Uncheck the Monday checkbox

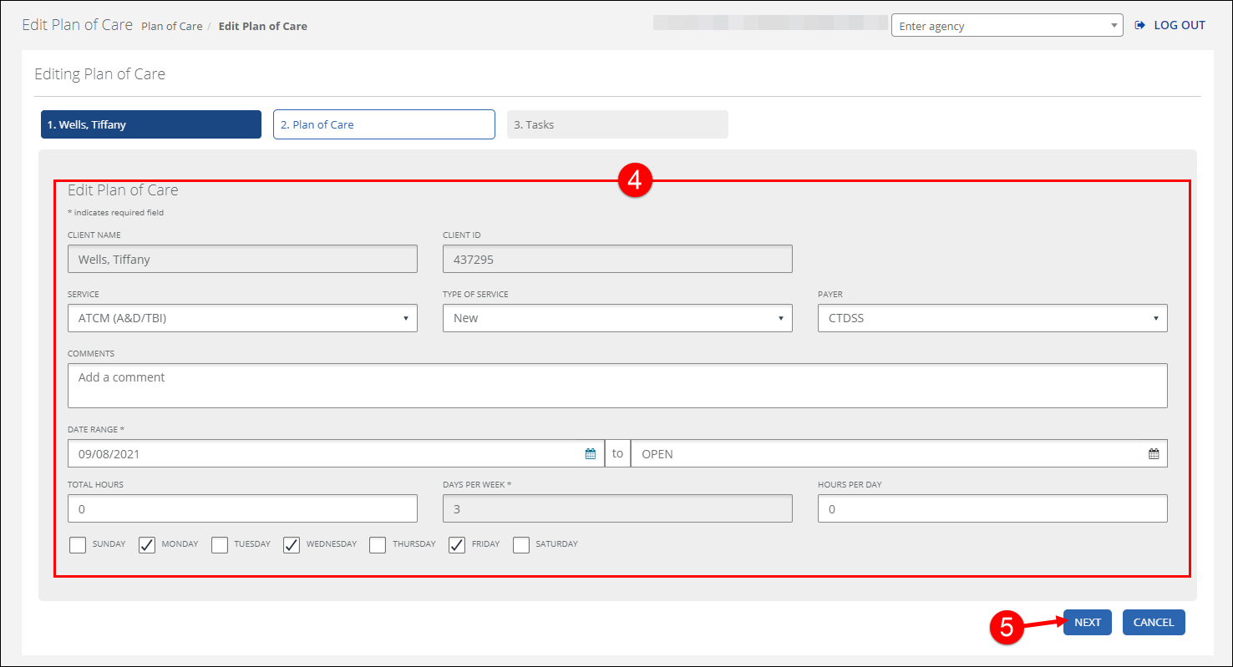[147, 545]
